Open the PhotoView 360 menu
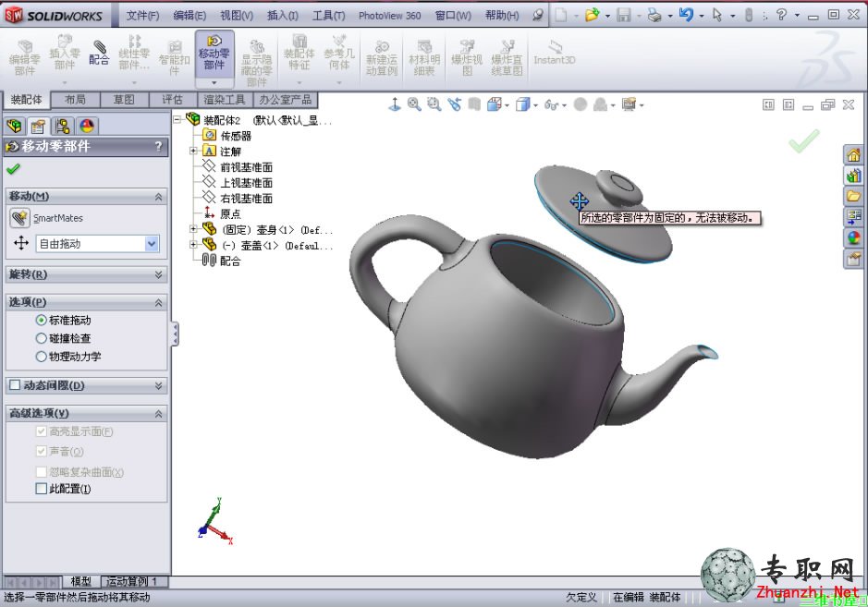 point(390,16)
